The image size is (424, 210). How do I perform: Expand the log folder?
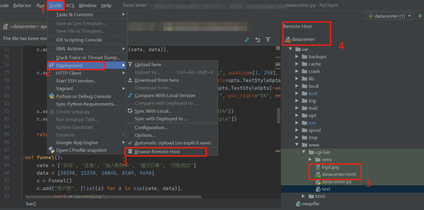(x=297, y=101)
